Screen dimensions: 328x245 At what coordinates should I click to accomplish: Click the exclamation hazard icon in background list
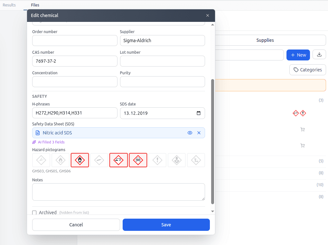pos(303,113)
